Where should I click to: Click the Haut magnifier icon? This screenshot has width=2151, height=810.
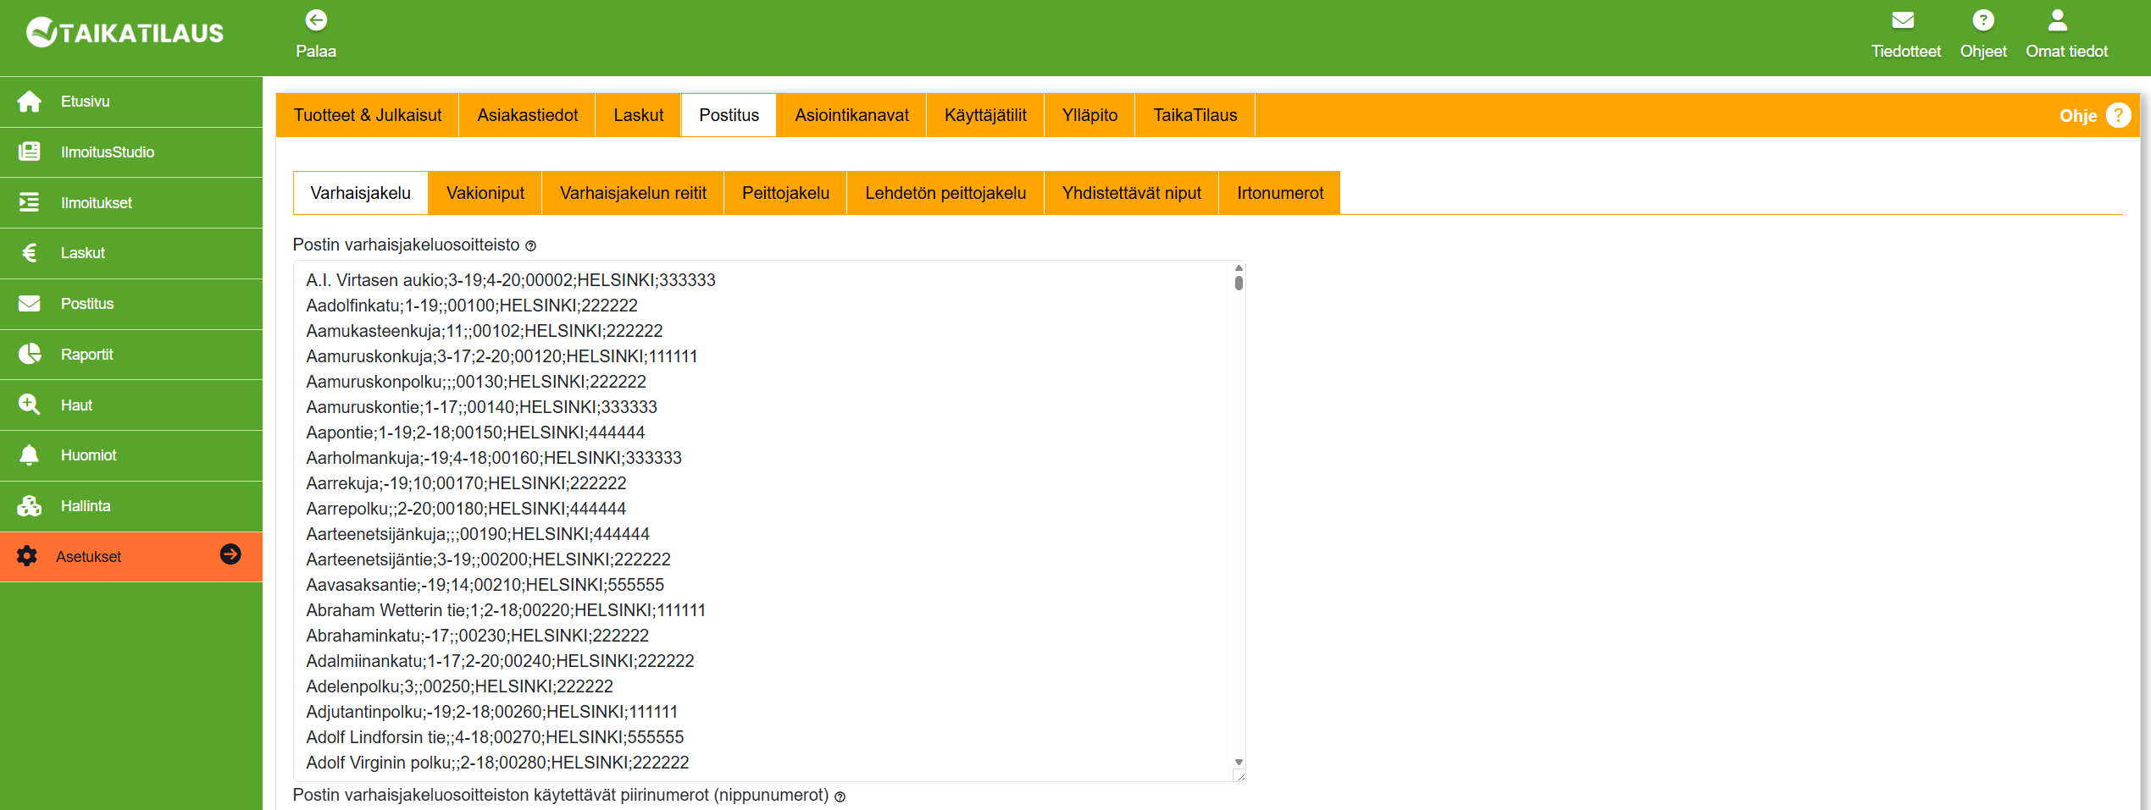coord(30,405)
